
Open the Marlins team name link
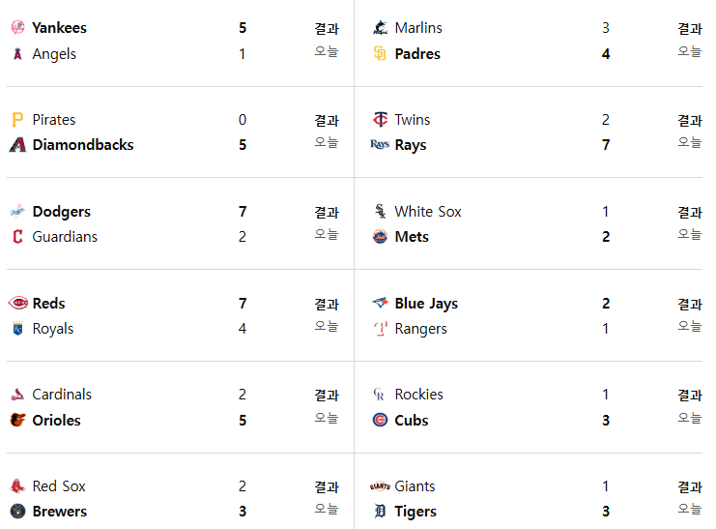point(418,27)
